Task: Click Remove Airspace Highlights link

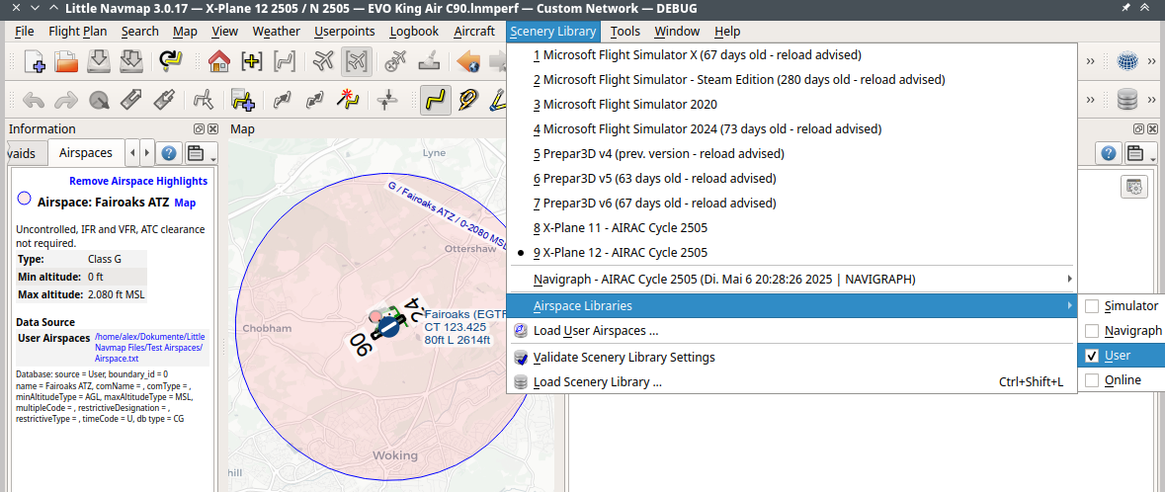Action: coord(138,181)
